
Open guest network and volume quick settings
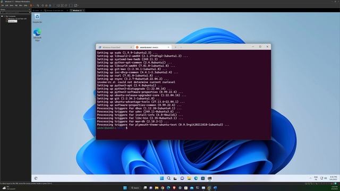324,178
